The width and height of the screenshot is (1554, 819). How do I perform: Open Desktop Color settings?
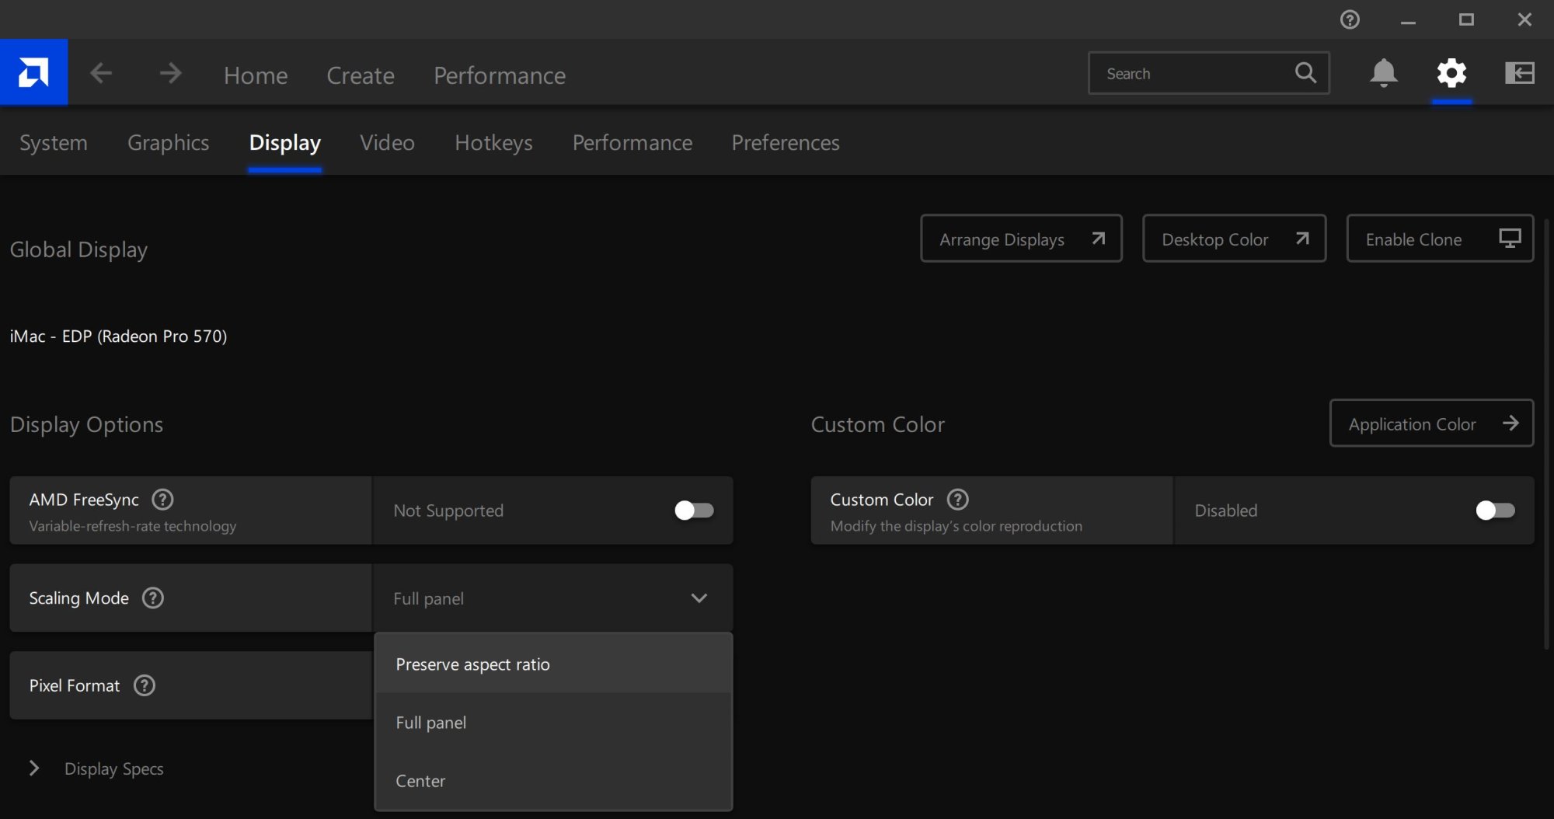[1234, 239]
